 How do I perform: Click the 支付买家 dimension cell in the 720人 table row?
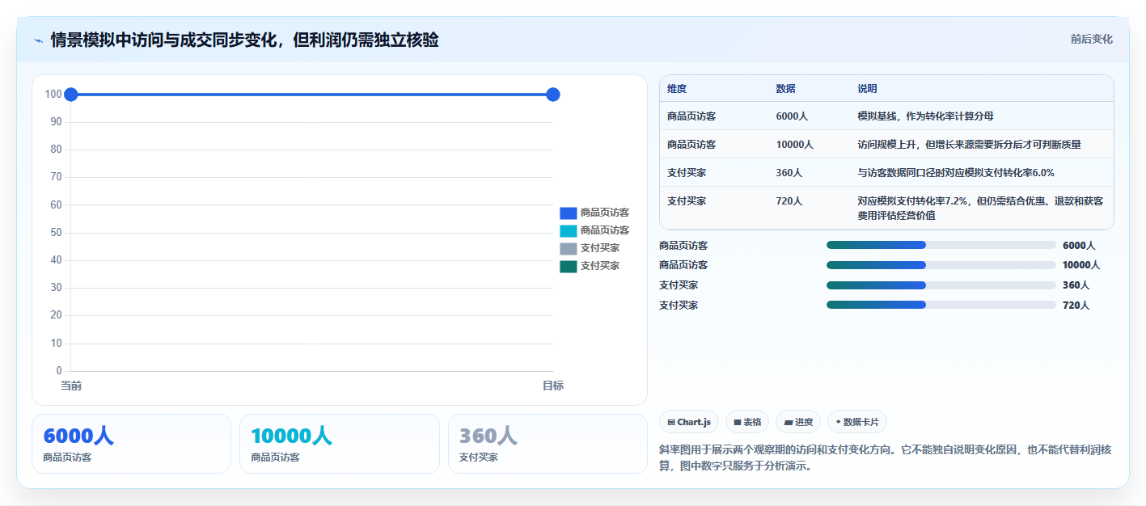click(x=687, y=201)
